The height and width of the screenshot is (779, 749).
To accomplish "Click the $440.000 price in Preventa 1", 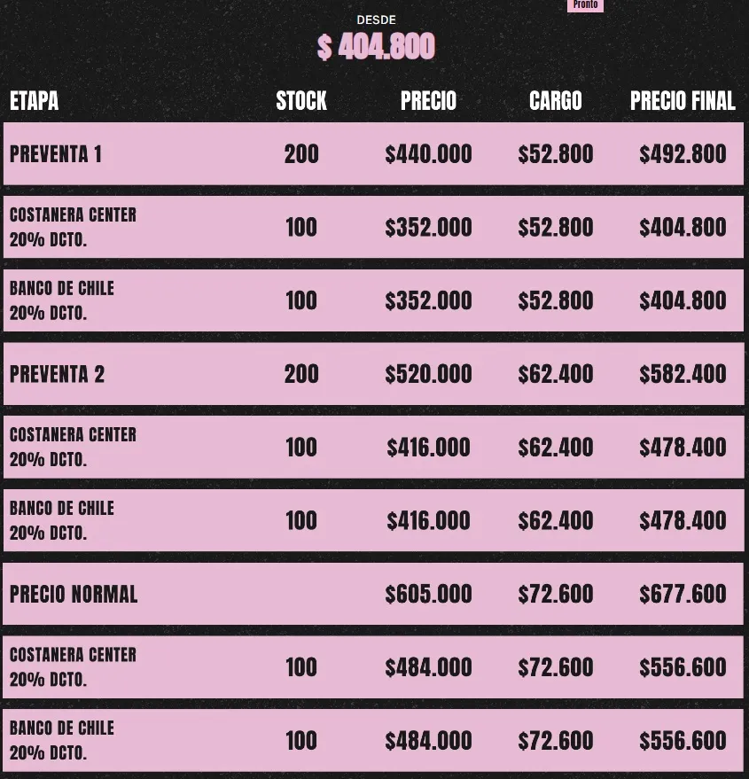I will pos(428,154).
